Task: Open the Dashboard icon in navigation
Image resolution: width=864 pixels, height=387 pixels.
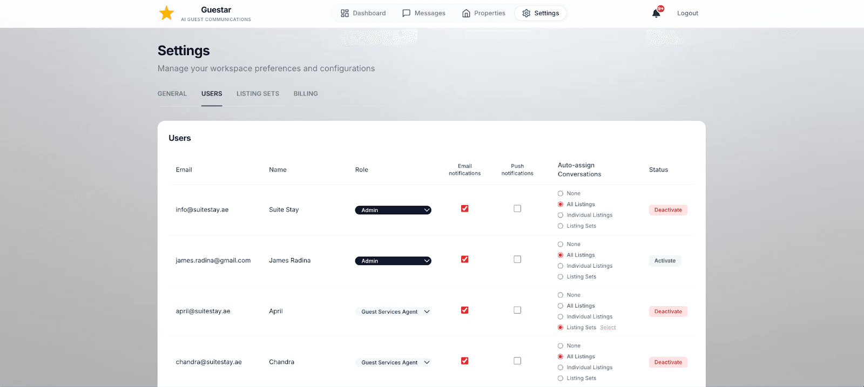Action: coord(345,13)
